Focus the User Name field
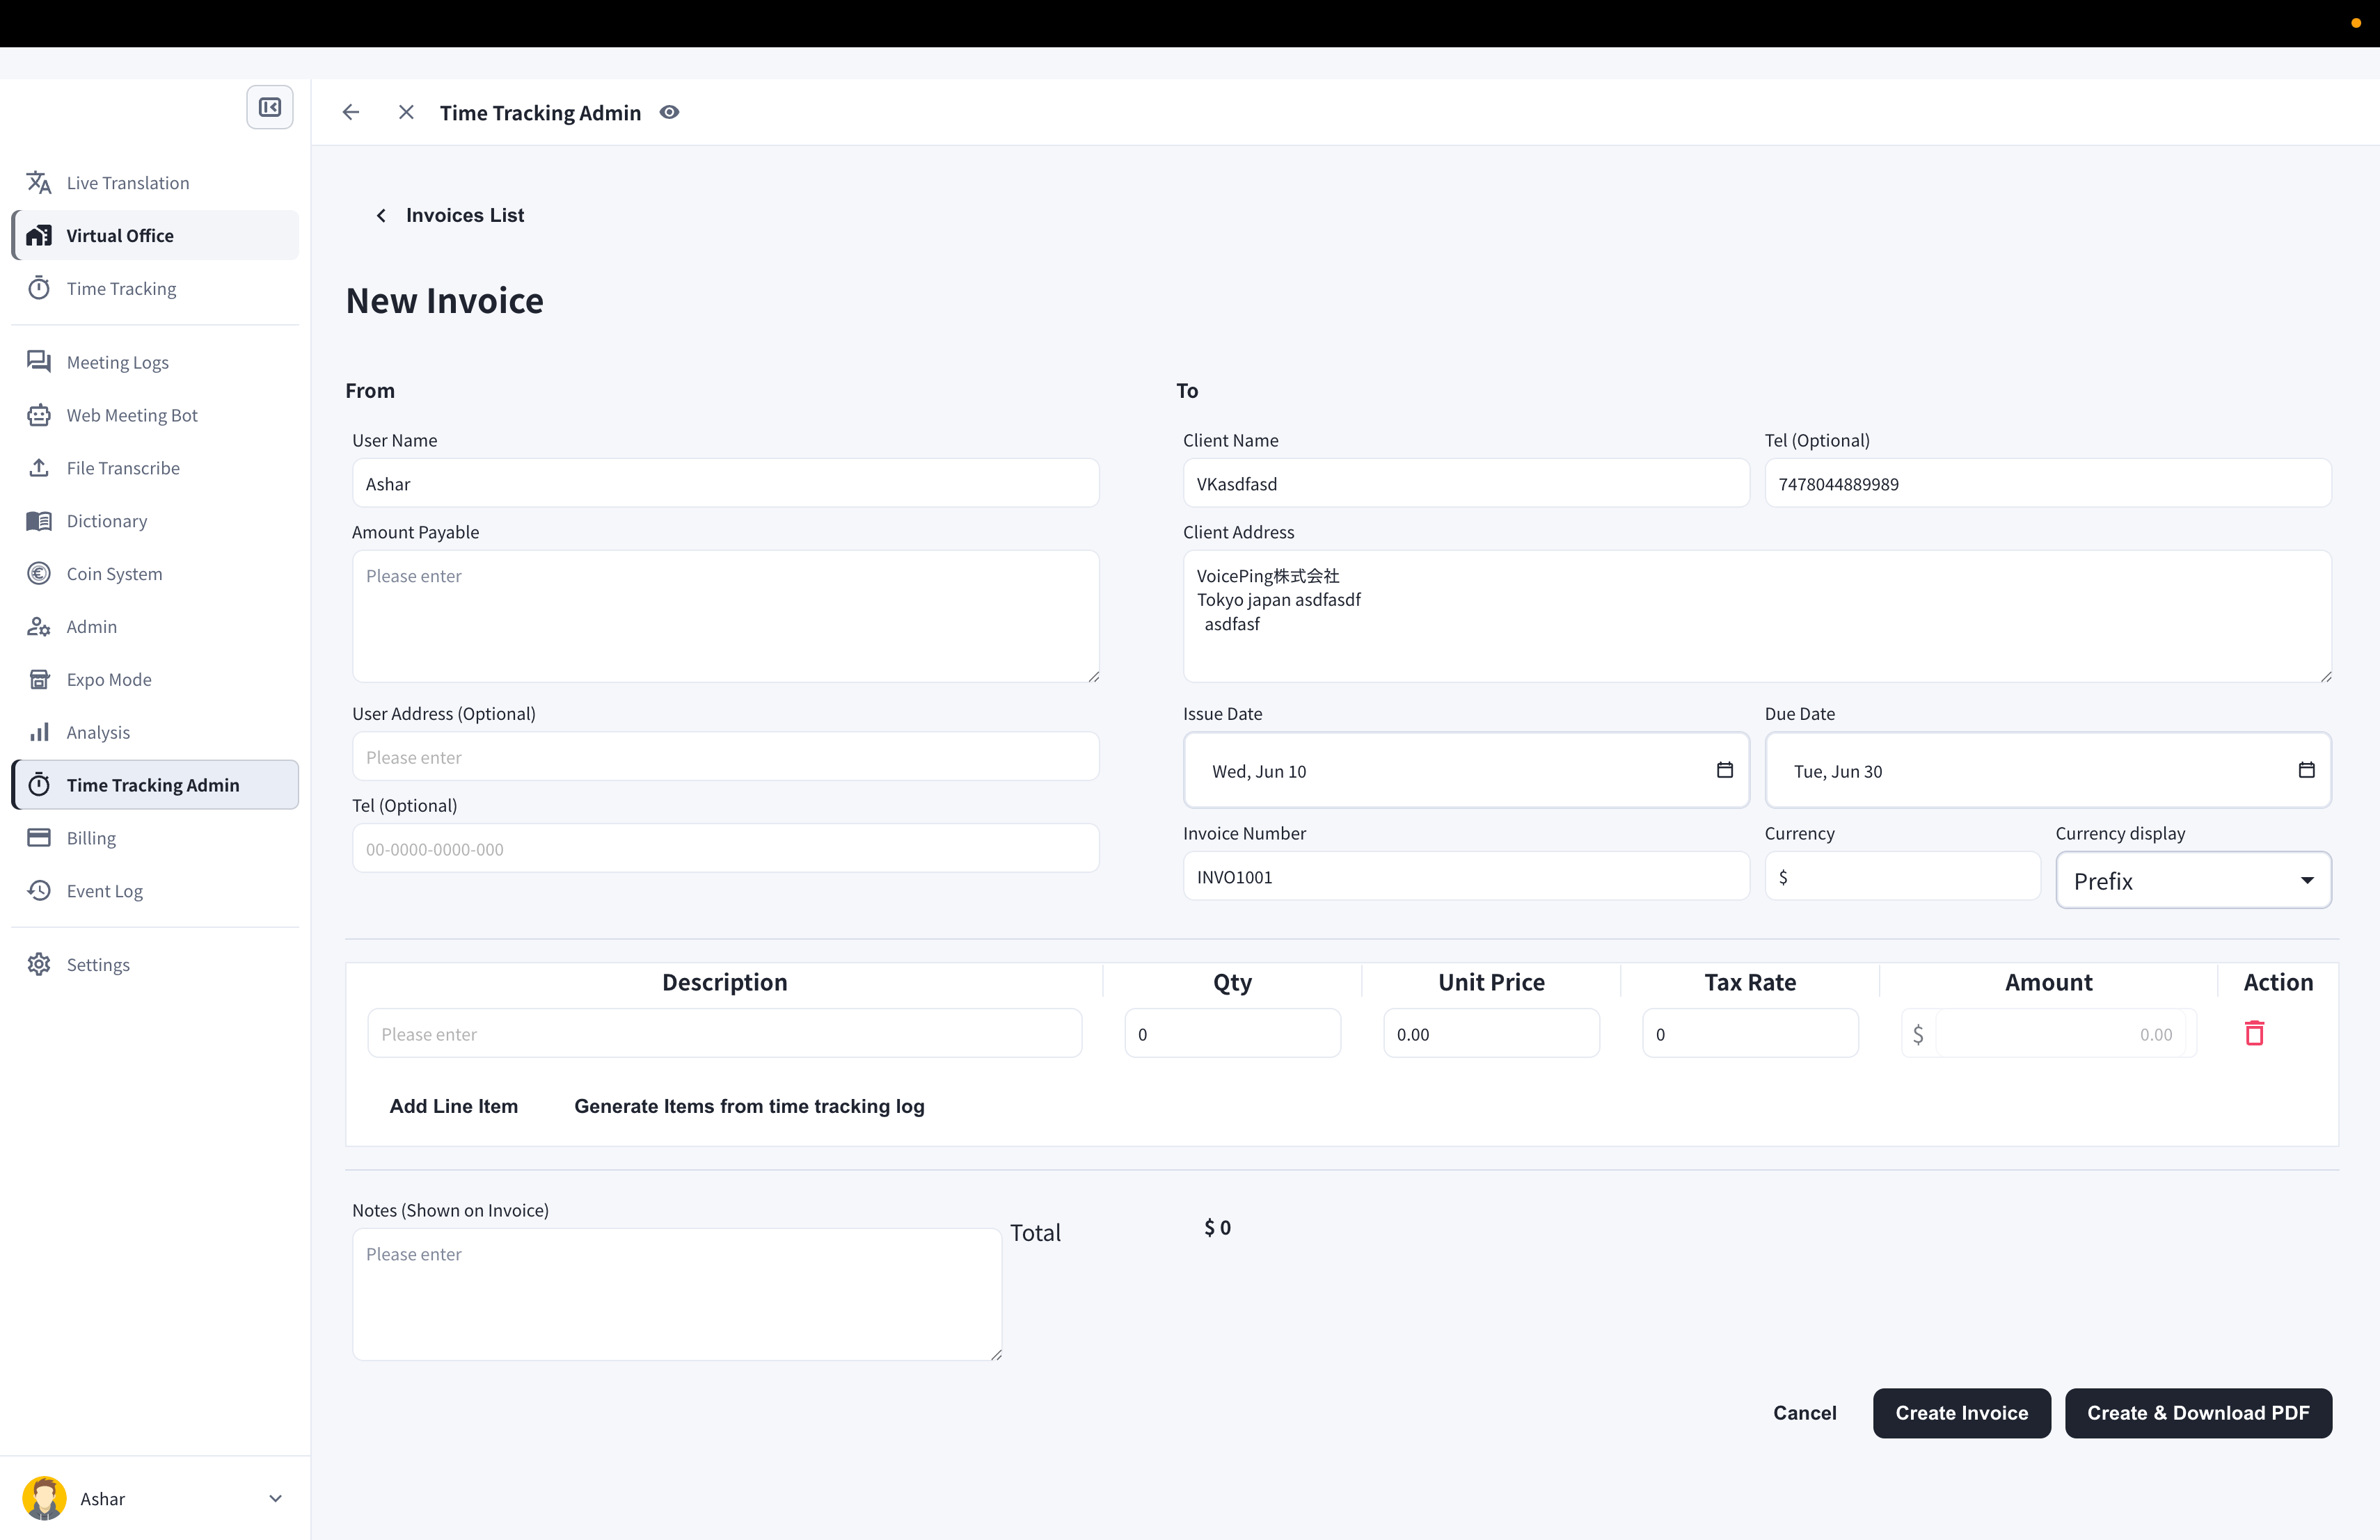 pyautogui.click(x=725, y=483)
